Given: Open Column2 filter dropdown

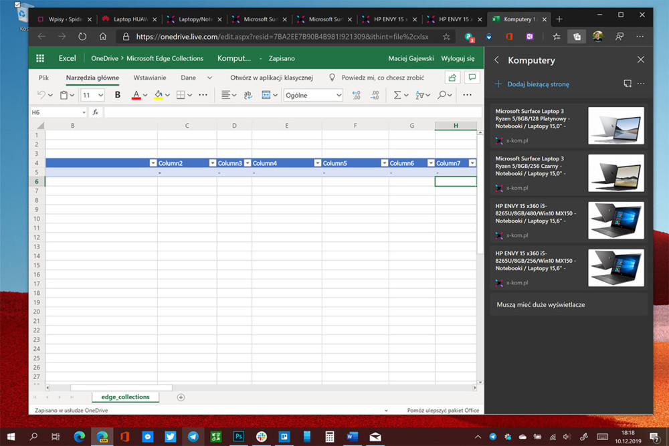Looking at the screenshot, I should pos(213,163).
